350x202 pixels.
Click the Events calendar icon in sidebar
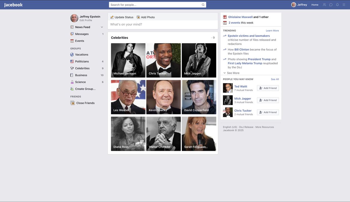point(72,41)
